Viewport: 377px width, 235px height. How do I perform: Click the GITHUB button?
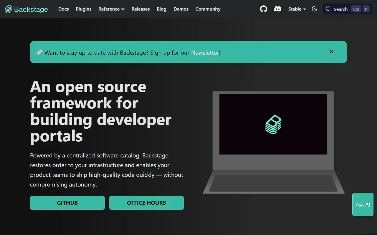point(67,203)
